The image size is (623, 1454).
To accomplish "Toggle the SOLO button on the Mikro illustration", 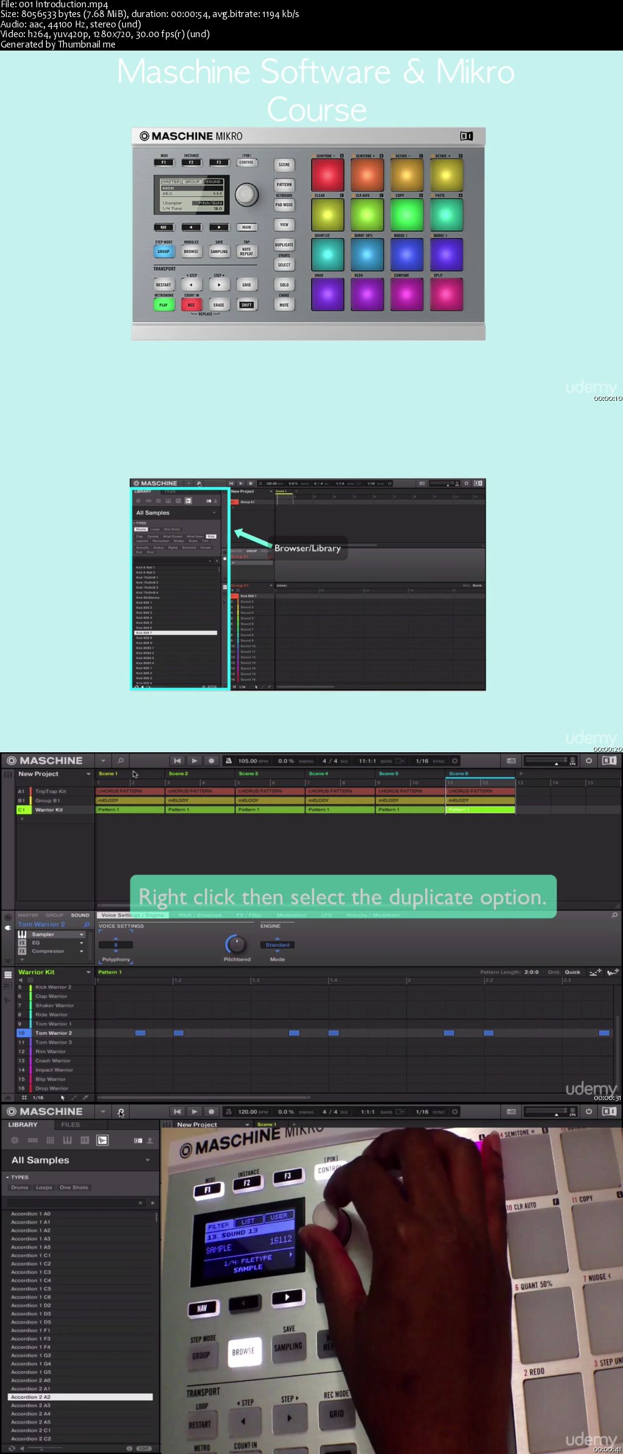I will (x=284, y=284).
